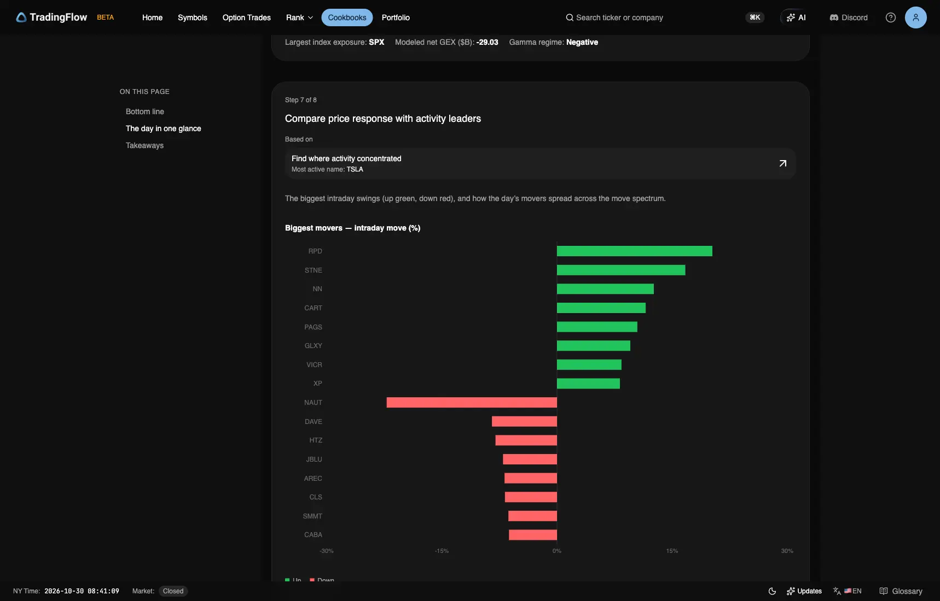Screen dimensions: 940x601
Task: Click the search magnifier icon
Action: (x=570, y=17)
